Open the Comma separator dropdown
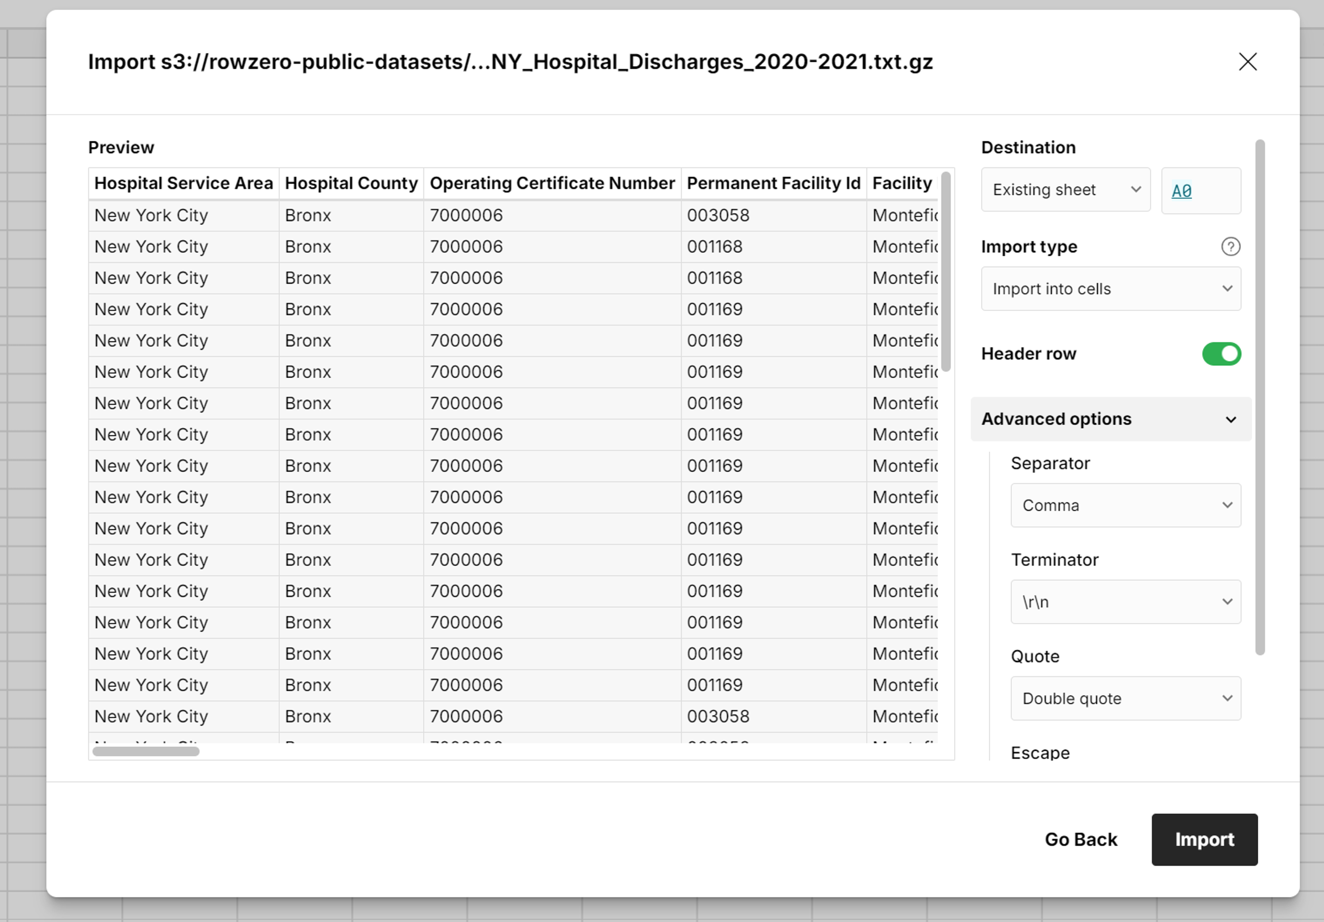 click(x=1125, y=505)
